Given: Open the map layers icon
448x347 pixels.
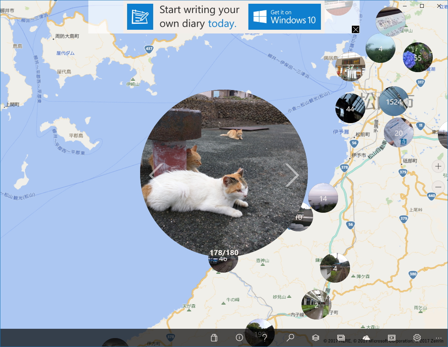Looking at the screenshot, I should coord(316,338).
